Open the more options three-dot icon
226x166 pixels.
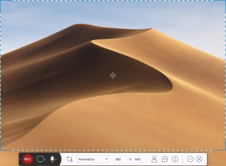pyautogui.click(x=175, y=159)
